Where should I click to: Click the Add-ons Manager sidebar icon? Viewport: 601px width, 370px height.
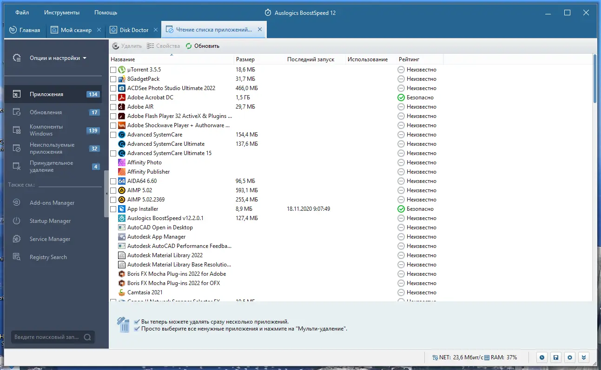coord(17,203)
